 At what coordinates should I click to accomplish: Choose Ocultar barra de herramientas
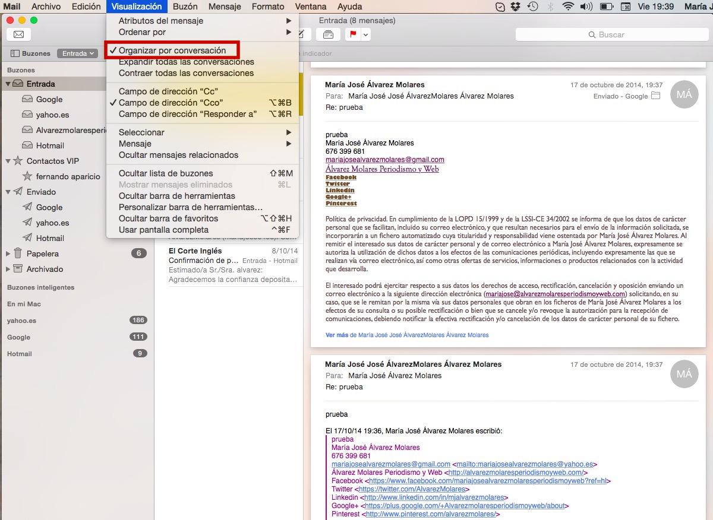tap(177, 196)
